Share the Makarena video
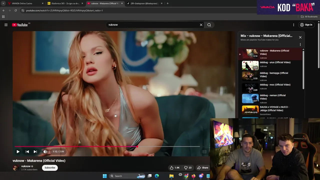The width and height of the screenshot is (320, 180). pyautogui.click(x=202, y=168)
